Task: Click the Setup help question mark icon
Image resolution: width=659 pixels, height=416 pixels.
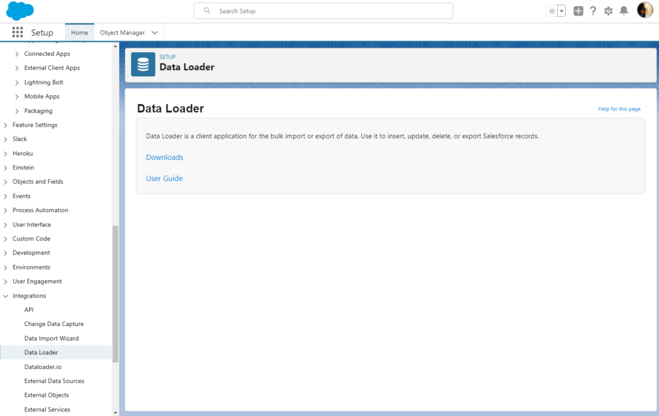Action: tap(593, 10)
